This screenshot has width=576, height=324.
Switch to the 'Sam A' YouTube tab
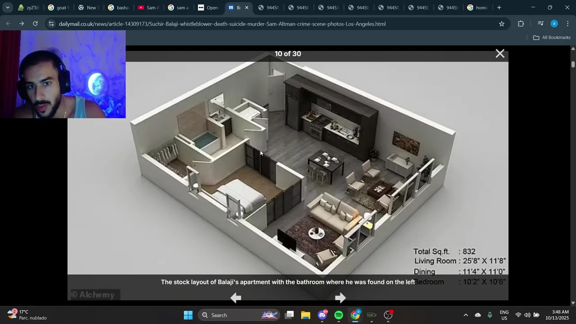[x=149, y=8]
